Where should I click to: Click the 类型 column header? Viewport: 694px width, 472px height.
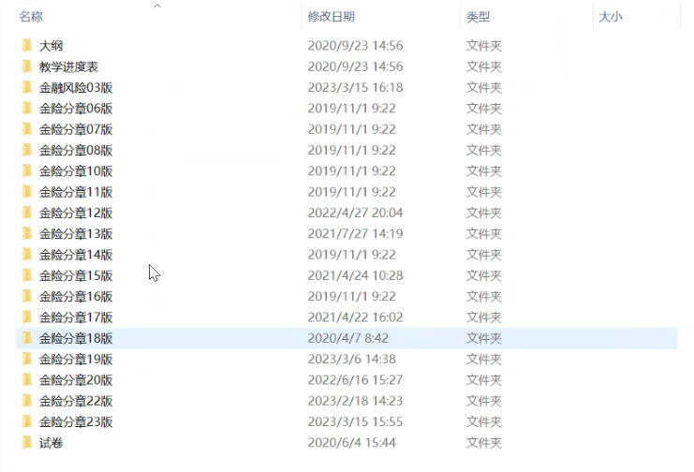click(x=478, y=17)
